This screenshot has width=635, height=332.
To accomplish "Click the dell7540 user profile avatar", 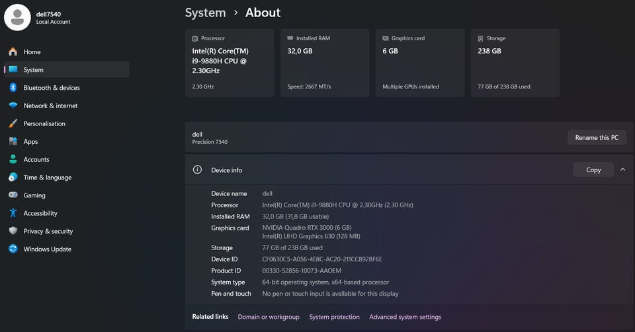I will click(17, 17).
